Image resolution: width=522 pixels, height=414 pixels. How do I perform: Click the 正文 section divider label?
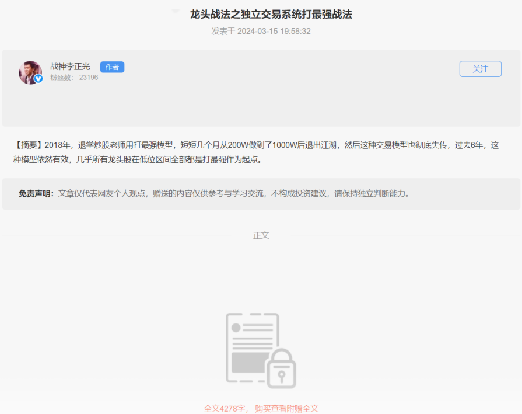(x=260, y=235)
